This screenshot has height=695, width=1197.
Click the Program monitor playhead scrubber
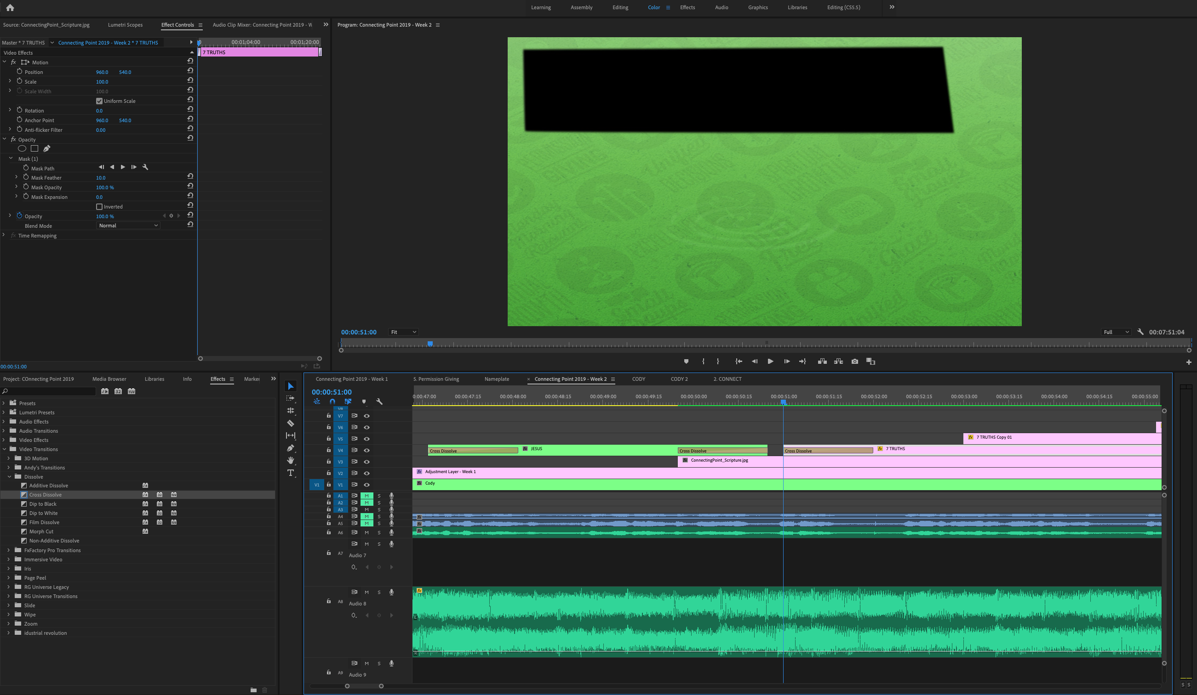click(x=430, y=344)
